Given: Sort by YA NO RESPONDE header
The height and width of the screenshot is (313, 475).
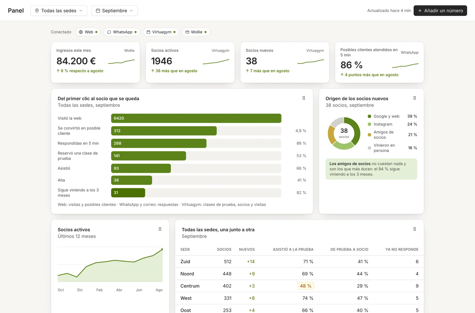Looking at the screenshot, I should 402,250.
